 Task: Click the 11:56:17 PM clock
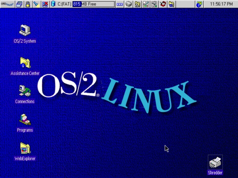pos(221,4)
